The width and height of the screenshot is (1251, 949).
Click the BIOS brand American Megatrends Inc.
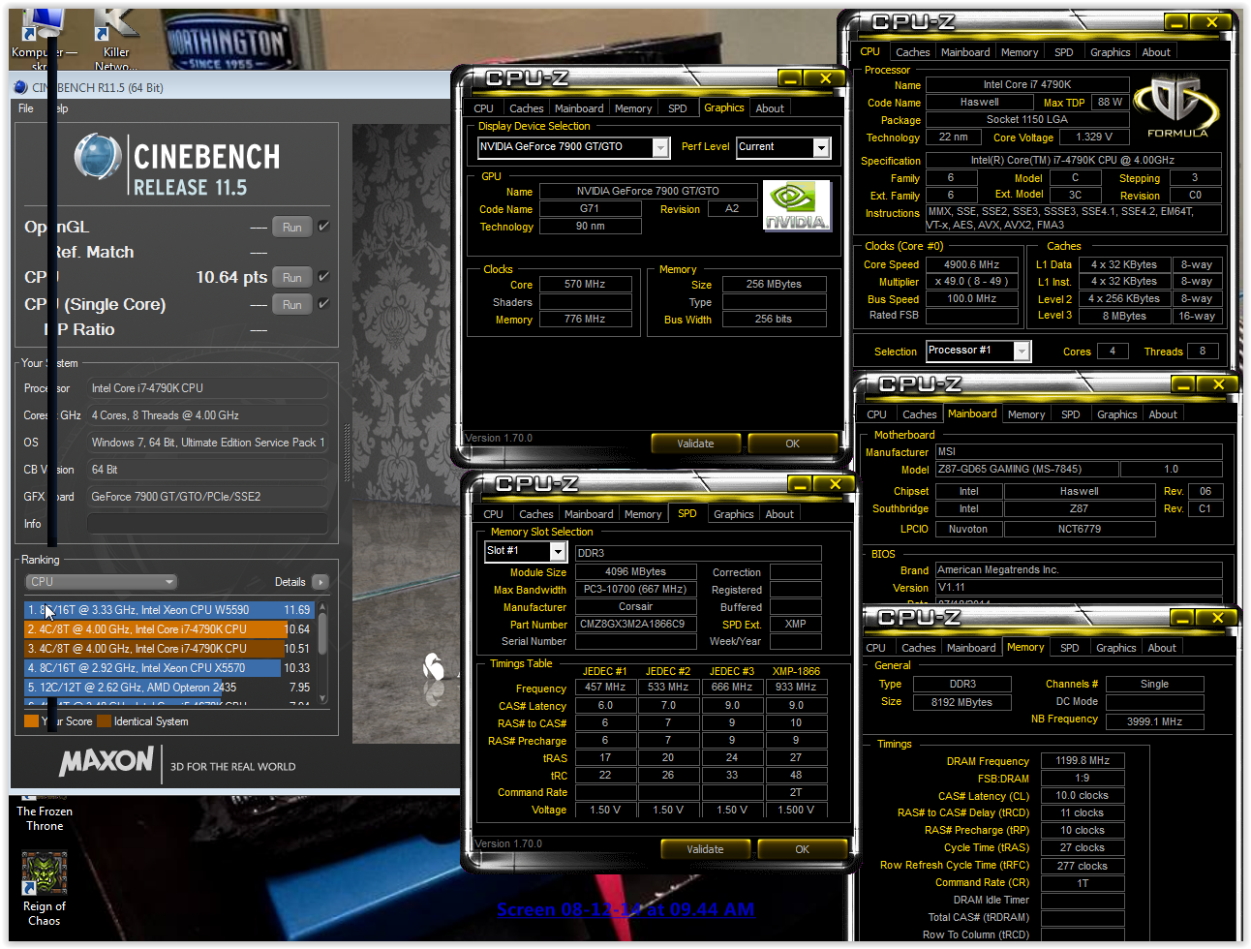(x=1078, y=569)
